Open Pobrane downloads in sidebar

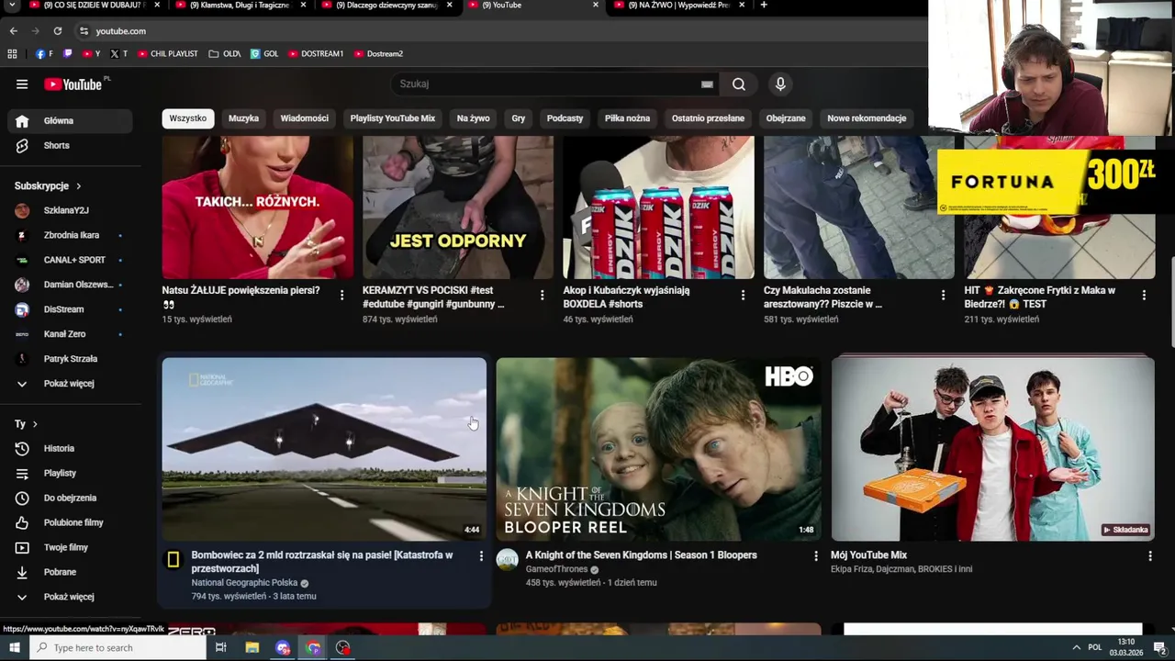[x=70, y=573]
